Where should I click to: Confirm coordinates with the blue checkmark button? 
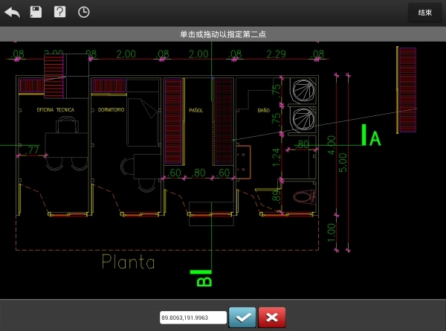(242, 317)
